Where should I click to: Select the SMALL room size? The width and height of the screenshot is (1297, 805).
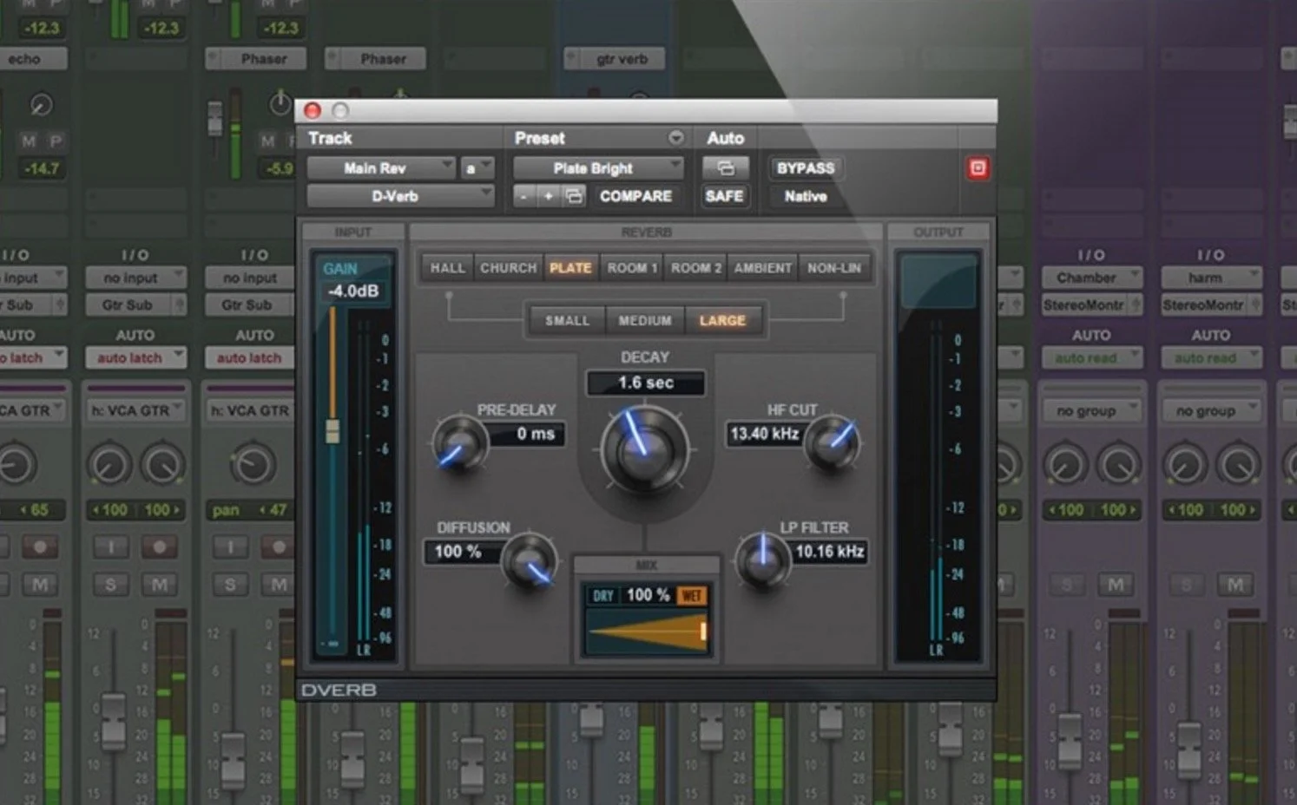567,321
